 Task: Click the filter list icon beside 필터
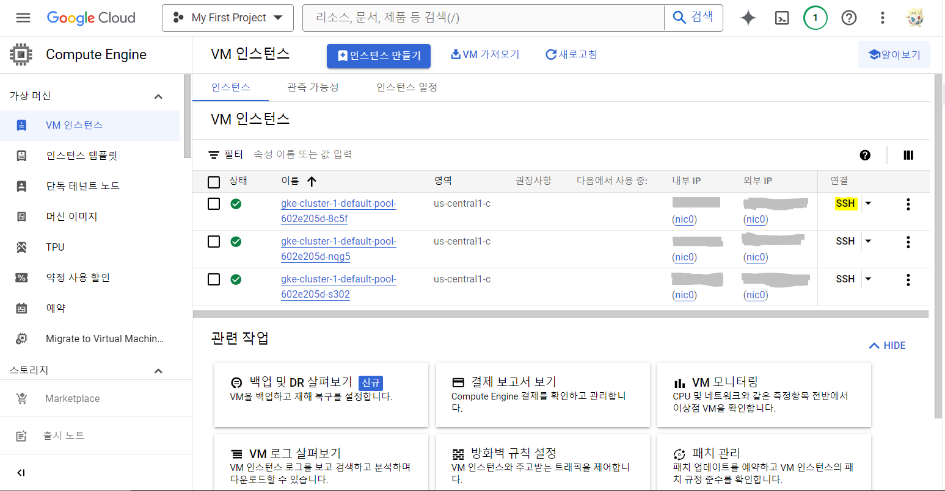tap(214, 155)
